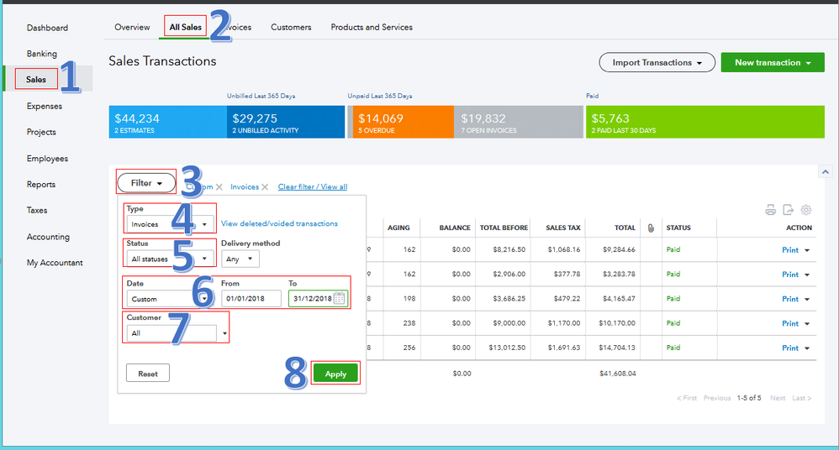The image size is (839, 450).
Task: Click the $29,275 Unbilled Activity bar
Action: pyautogui.click(x=286, y=122)
